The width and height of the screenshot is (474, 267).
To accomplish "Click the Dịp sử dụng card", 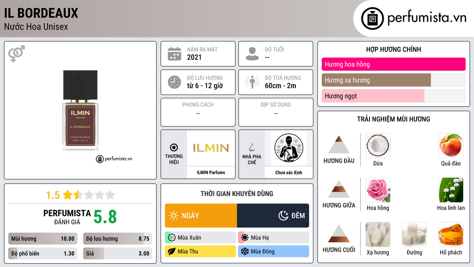I will coord(276,112).
